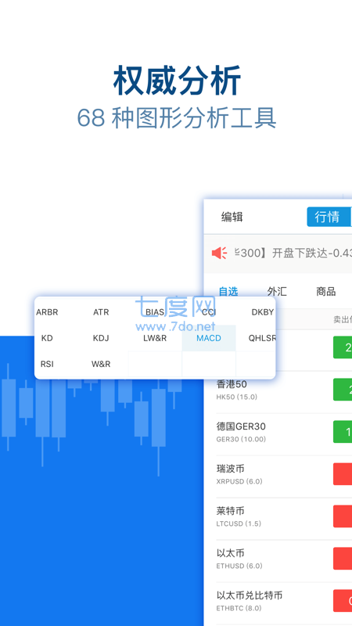Screen dimensions: 352x626
Task: Select the 行情 segment
Action: (327, 217)
